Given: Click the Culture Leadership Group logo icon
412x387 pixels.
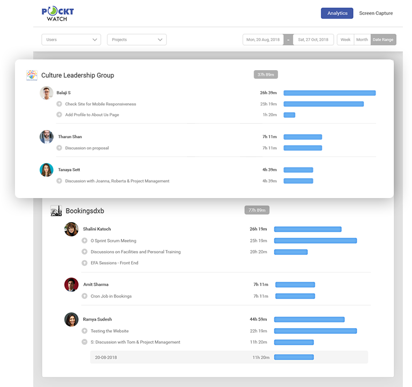Looking at the screenshot, I should (32, 75).
